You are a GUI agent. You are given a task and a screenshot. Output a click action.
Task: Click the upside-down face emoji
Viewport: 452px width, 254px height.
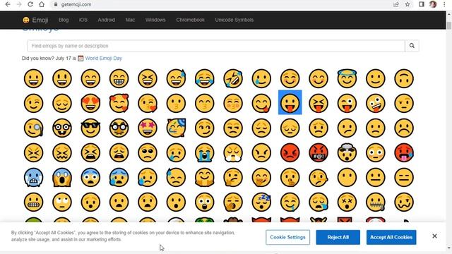click(x=404, y=78)
